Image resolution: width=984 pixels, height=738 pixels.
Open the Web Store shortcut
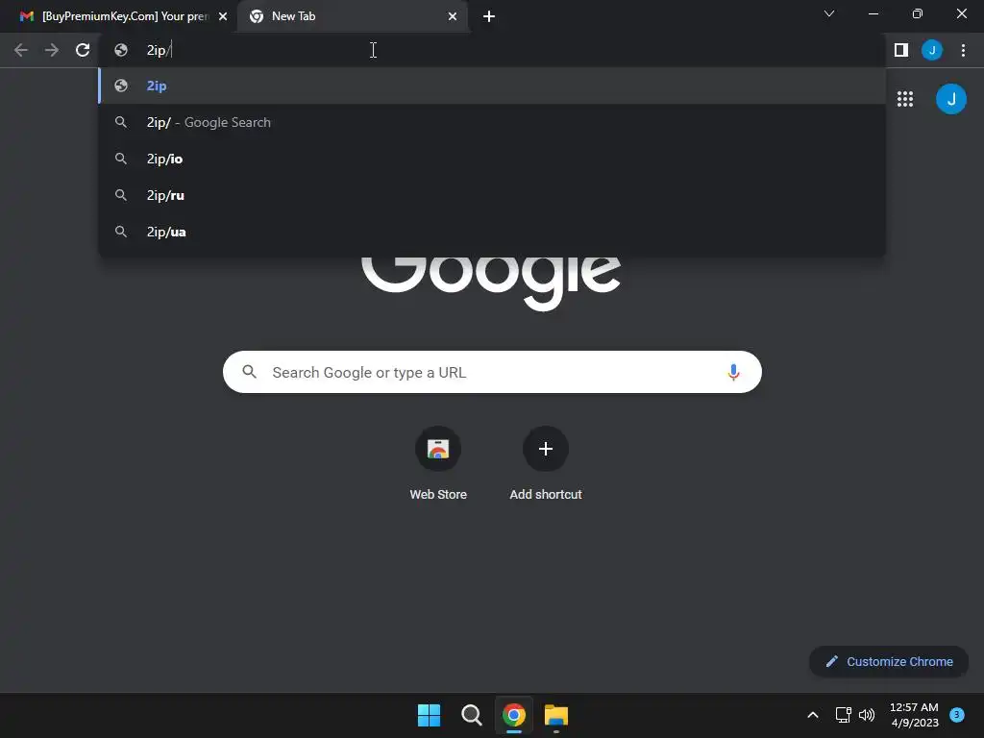click(438, 449)
